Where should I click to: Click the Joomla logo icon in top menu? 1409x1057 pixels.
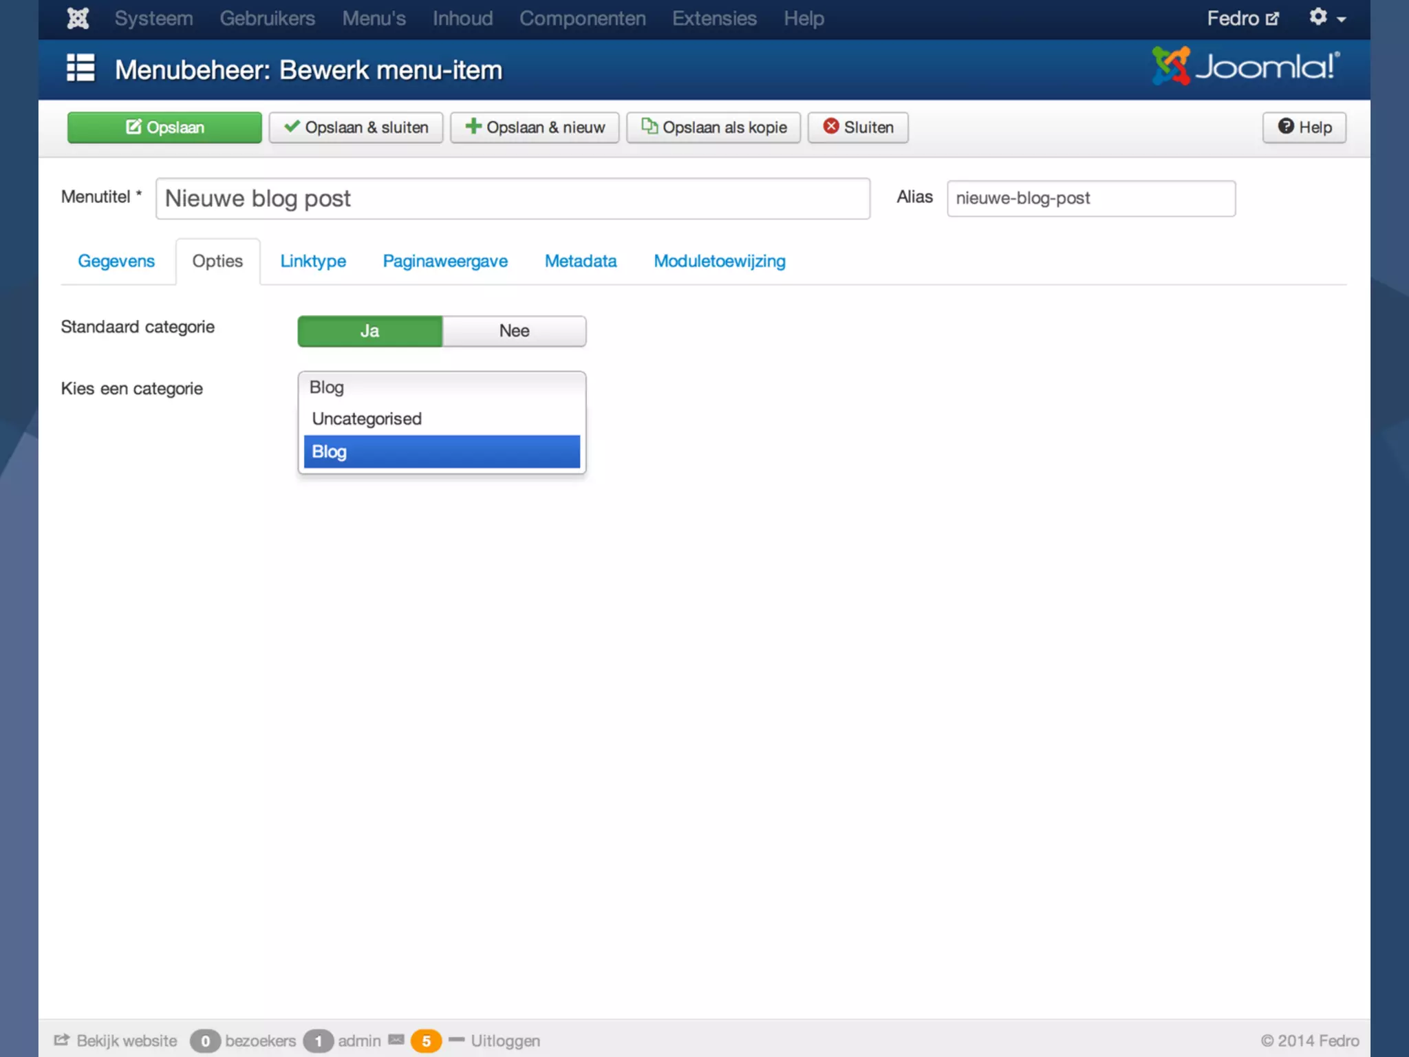[x=78, y=19]
